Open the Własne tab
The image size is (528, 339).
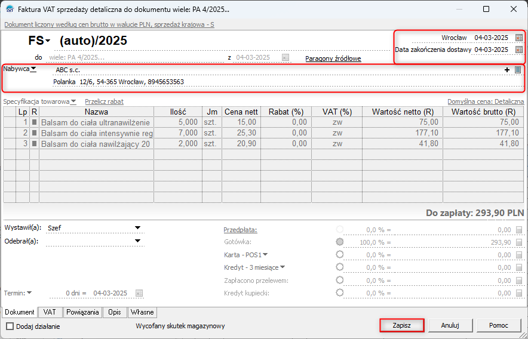pyautogui.click(x=142, y=312)
